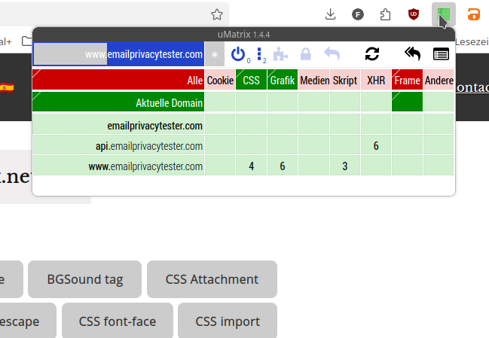
Task: Open the uBlock Origin shield icon
Action: 414,14
